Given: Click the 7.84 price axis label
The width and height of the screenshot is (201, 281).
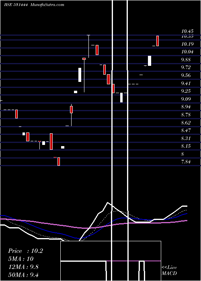Looking at the screenshot, I should (186, 162).
